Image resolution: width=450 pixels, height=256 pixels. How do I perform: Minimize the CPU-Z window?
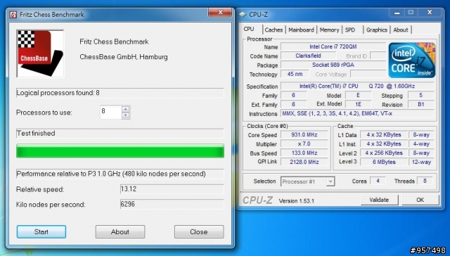pos(397,13)
